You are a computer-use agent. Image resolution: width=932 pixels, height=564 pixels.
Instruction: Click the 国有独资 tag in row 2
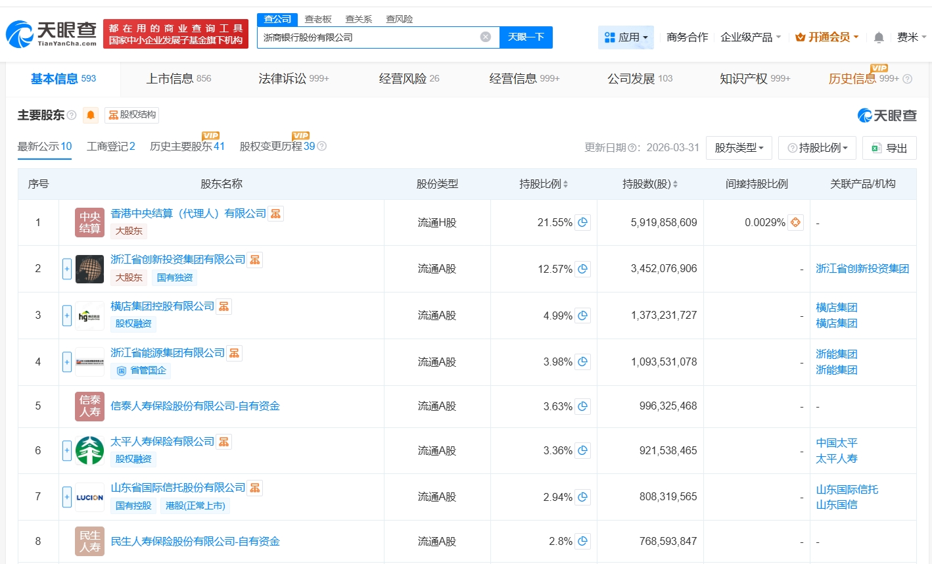click(x=175, y=277)
